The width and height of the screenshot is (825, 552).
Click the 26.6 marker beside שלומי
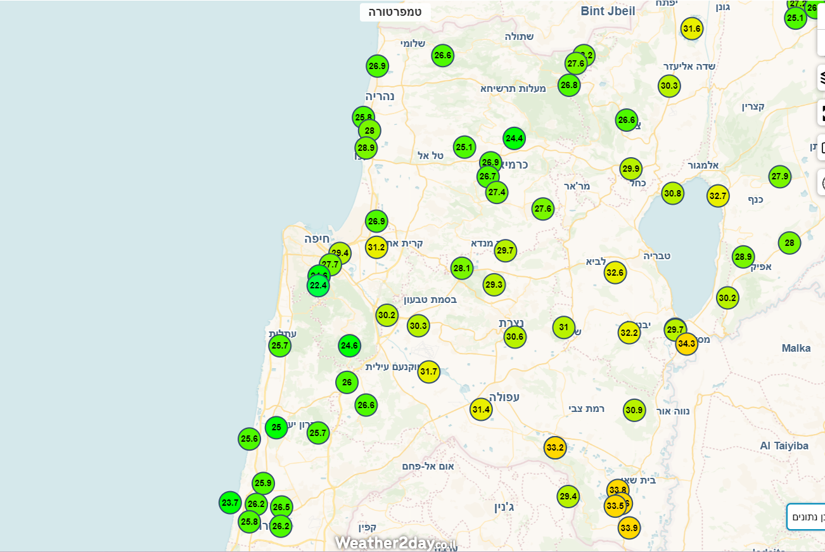443,56
